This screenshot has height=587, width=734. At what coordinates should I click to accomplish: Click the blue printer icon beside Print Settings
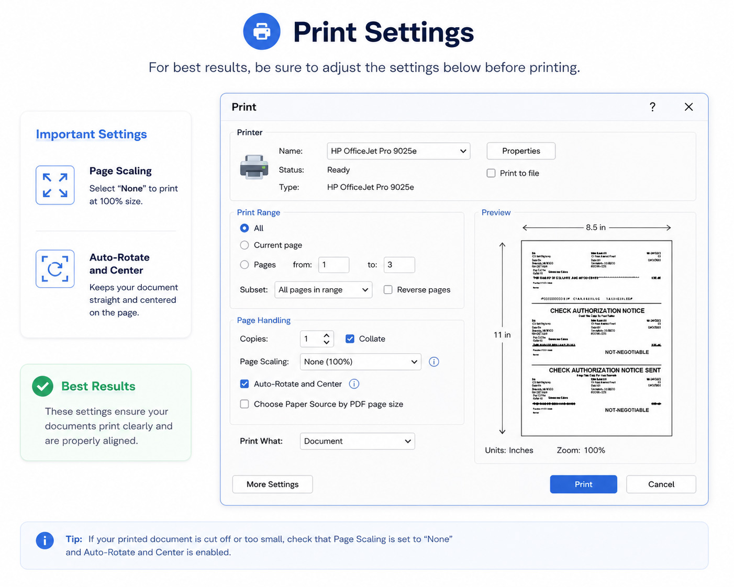pyautogui.click(x=262, y=31)
